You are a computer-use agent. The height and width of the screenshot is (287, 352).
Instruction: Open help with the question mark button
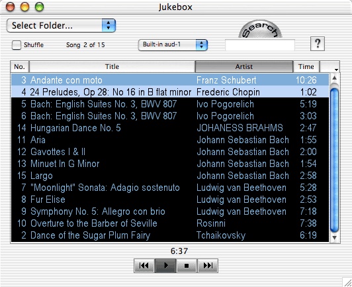tap(318, 43)
